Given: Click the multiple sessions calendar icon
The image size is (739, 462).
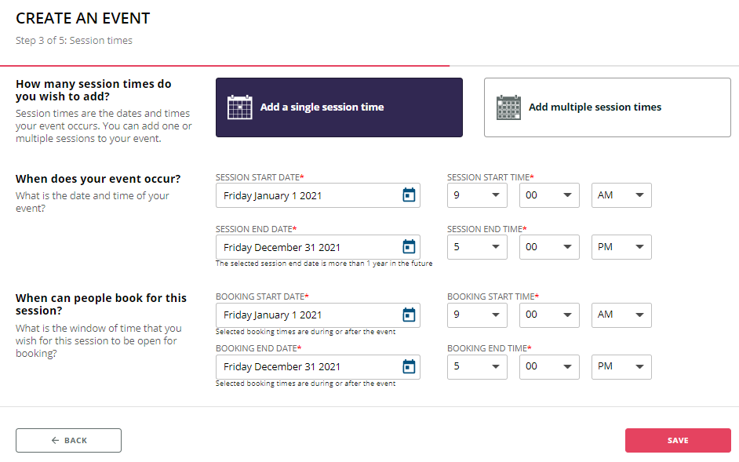Looking at the screenshot, I should pyautogui.click(x=508, y=107).
